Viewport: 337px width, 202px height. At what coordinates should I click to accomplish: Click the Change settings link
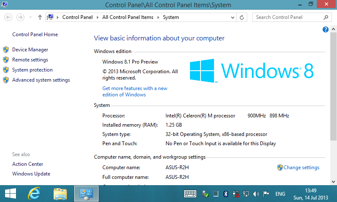[301, 167]
